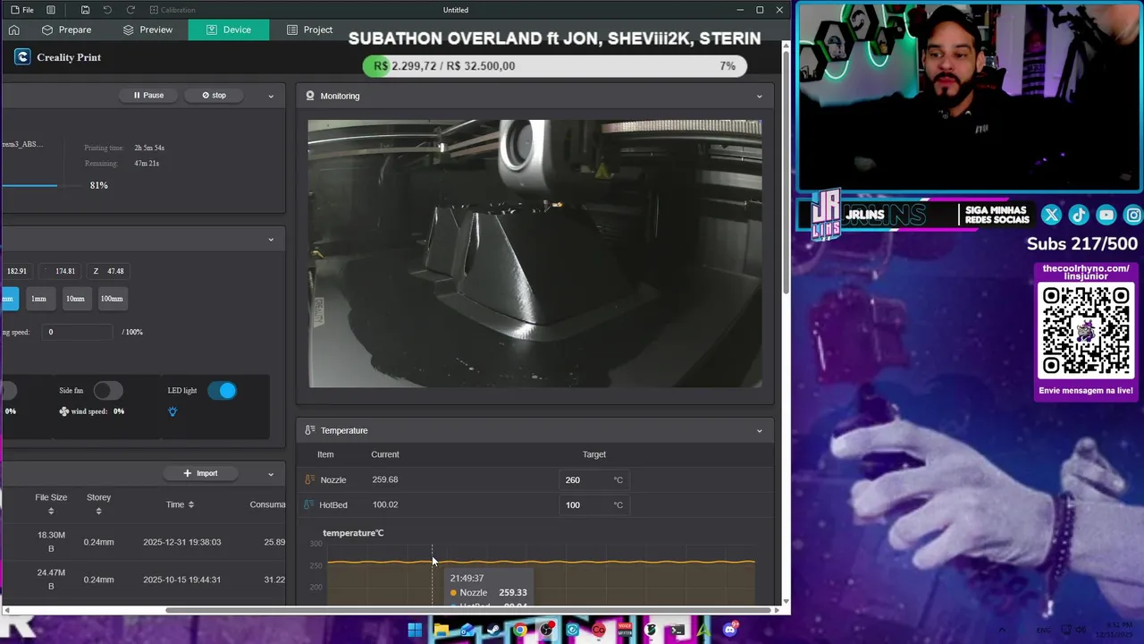Sort by File Size column arrows
The height and width of the screenshot is (644, 1144).
[51, 512]
